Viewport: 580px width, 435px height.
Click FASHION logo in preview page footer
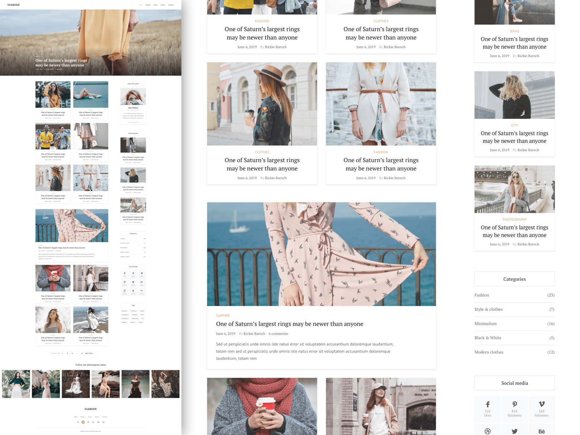pos(91,409)
